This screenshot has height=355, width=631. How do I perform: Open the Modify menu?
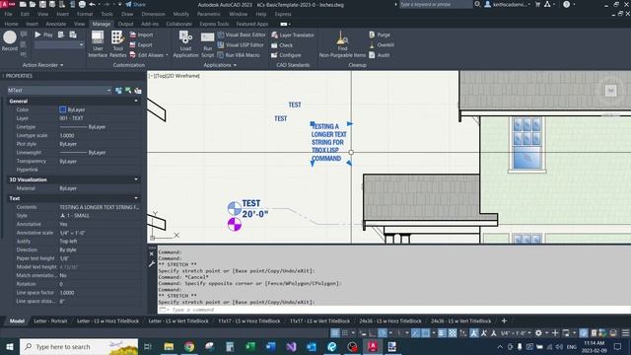(181, 14)
